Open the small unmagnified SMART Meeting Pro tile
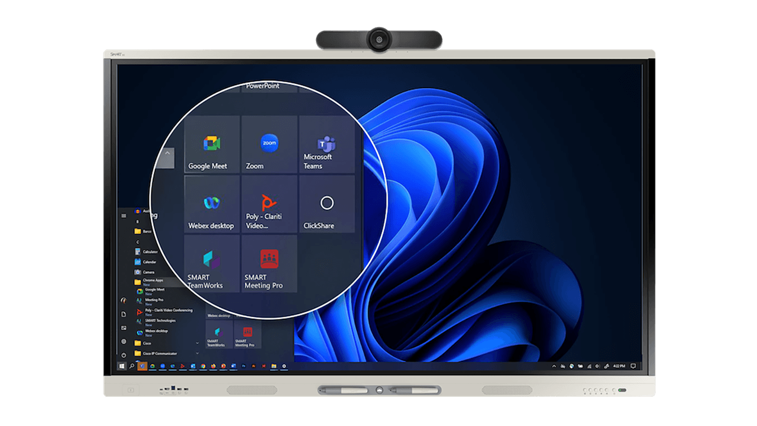757x426 pixels. coord(247,334)
